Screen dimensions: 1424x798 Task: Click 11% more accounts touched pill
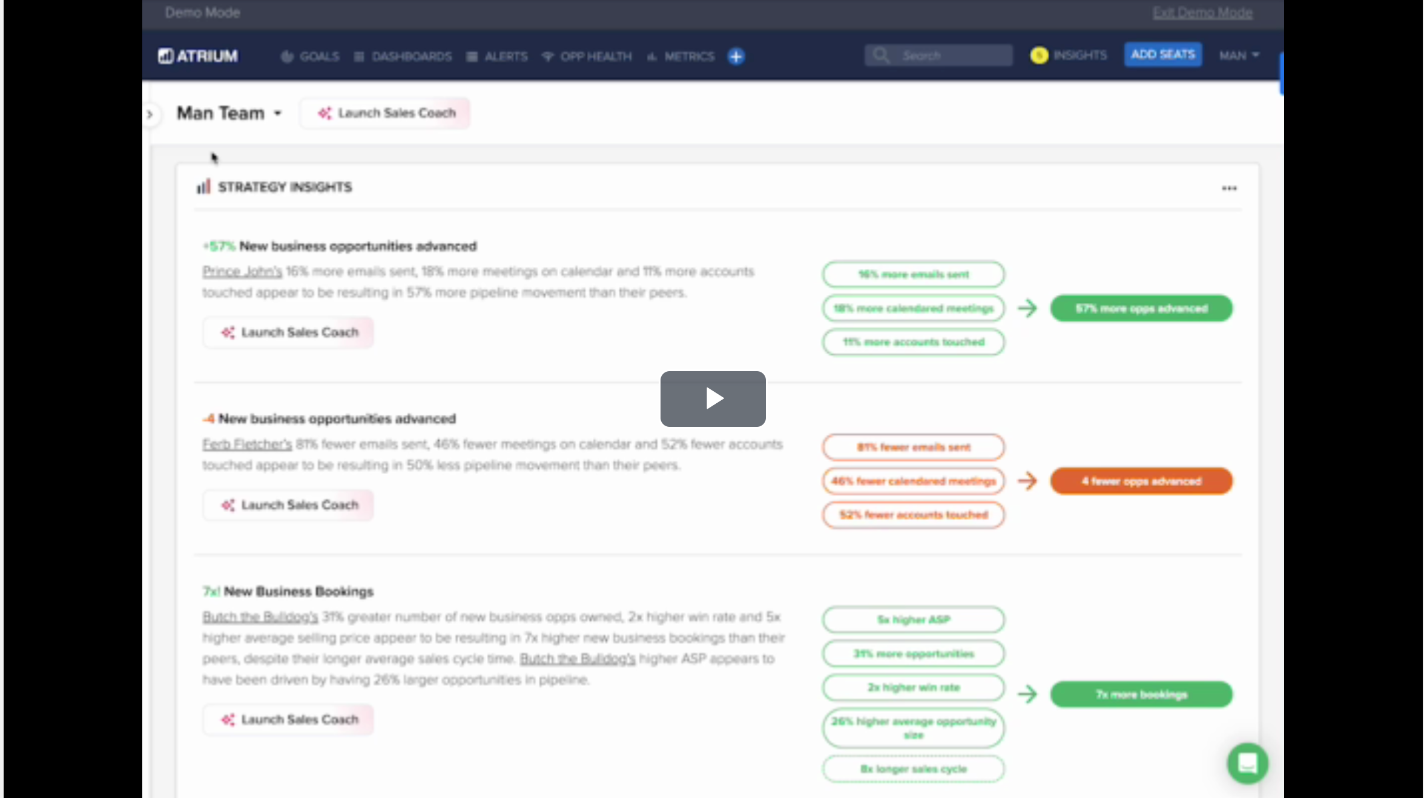tap(914, 342)
